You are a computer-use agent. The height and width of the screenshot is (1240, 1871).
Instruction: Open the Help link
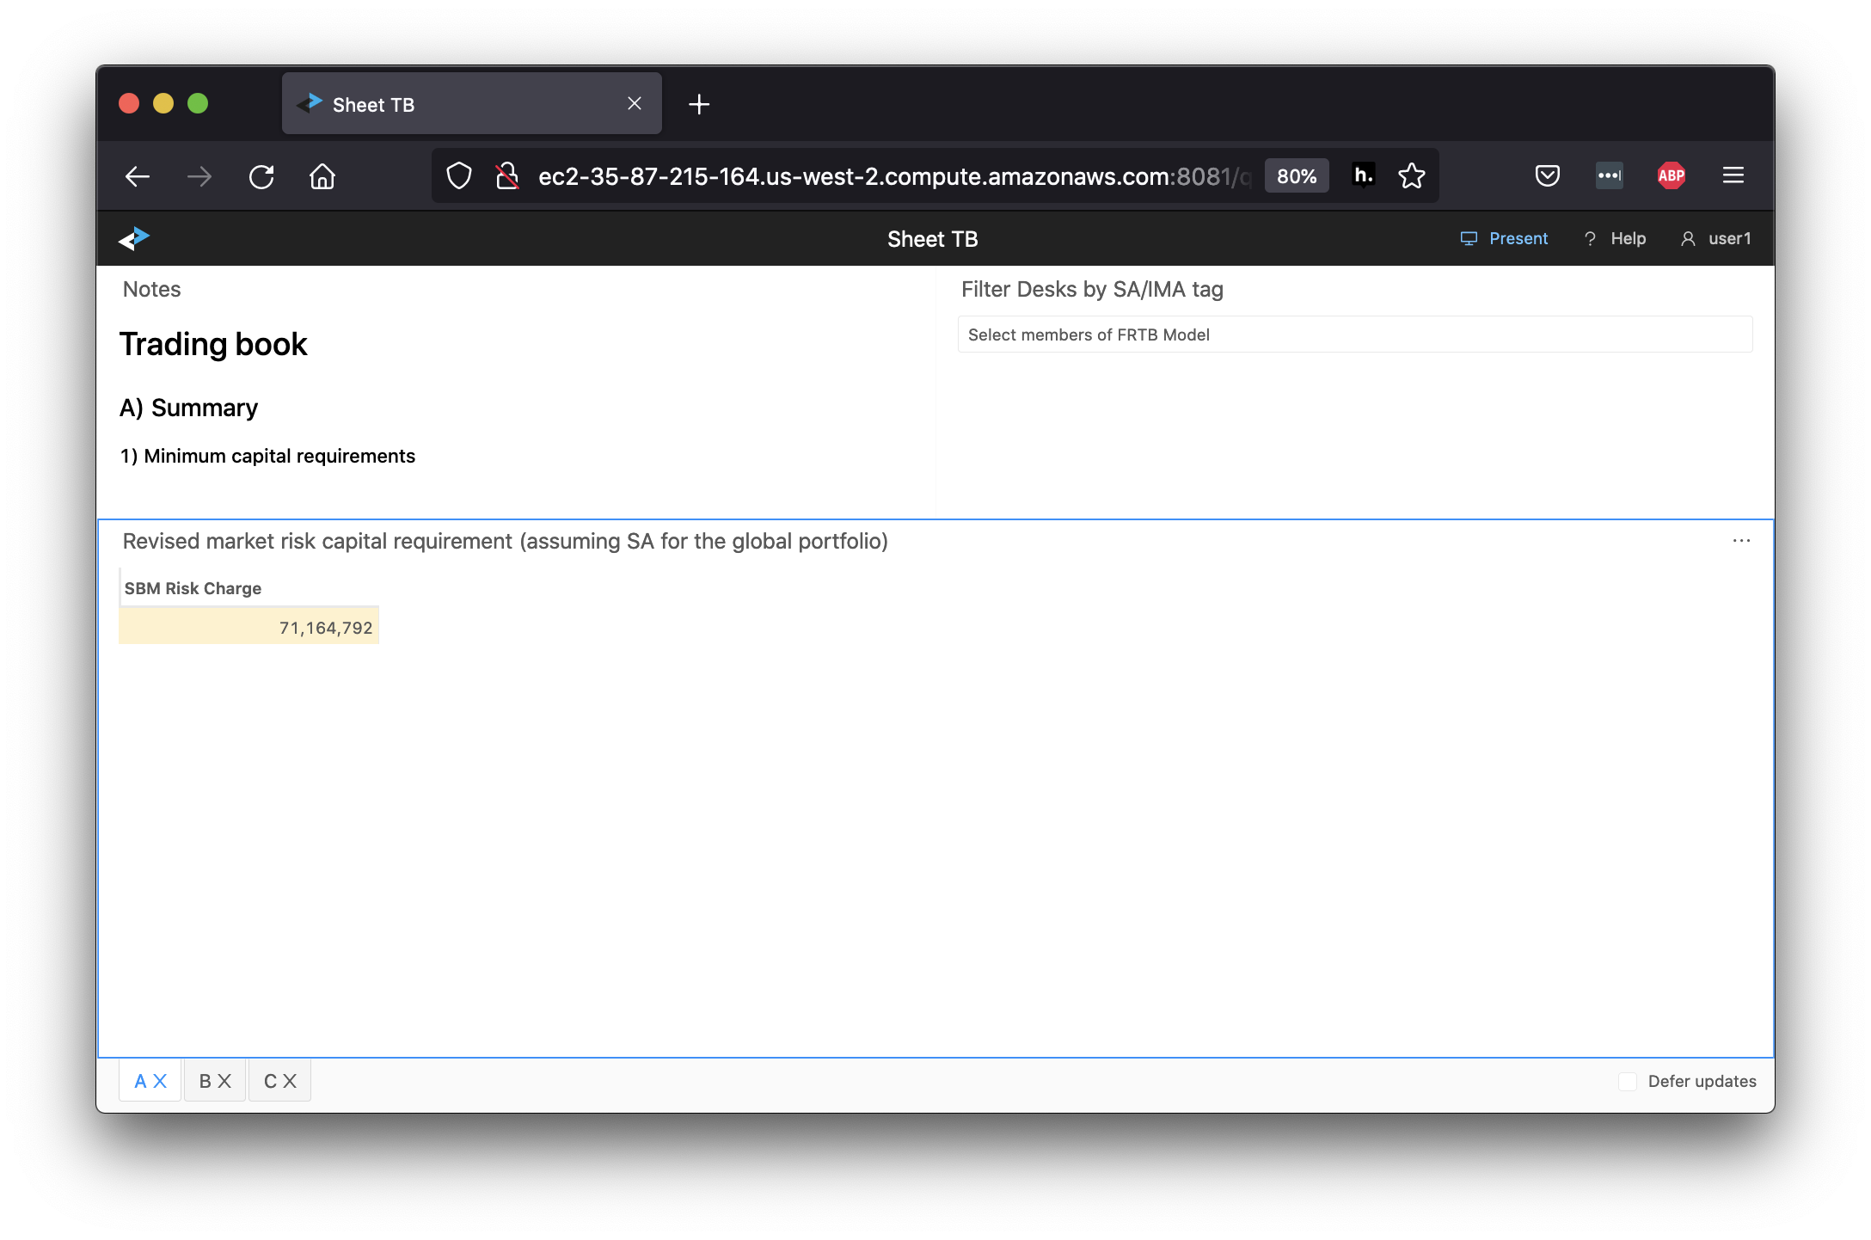[1615, 238]
